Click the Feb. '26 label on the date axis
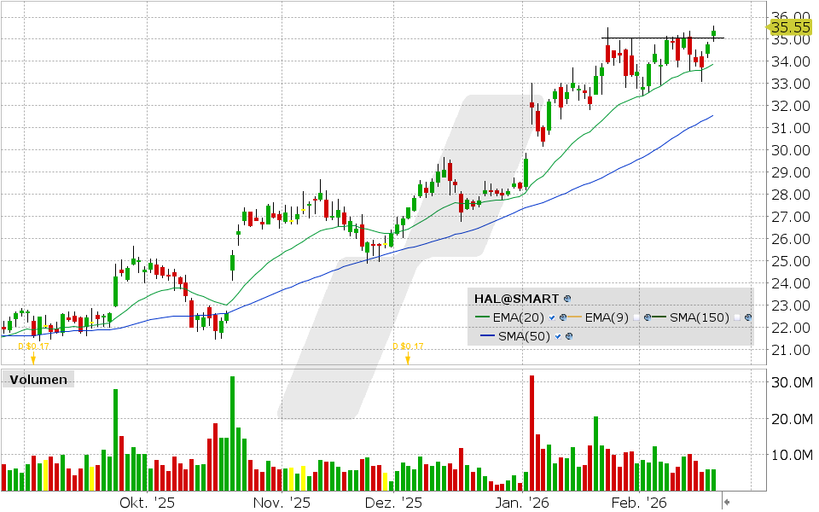819x512 pixels. point(637,503)
